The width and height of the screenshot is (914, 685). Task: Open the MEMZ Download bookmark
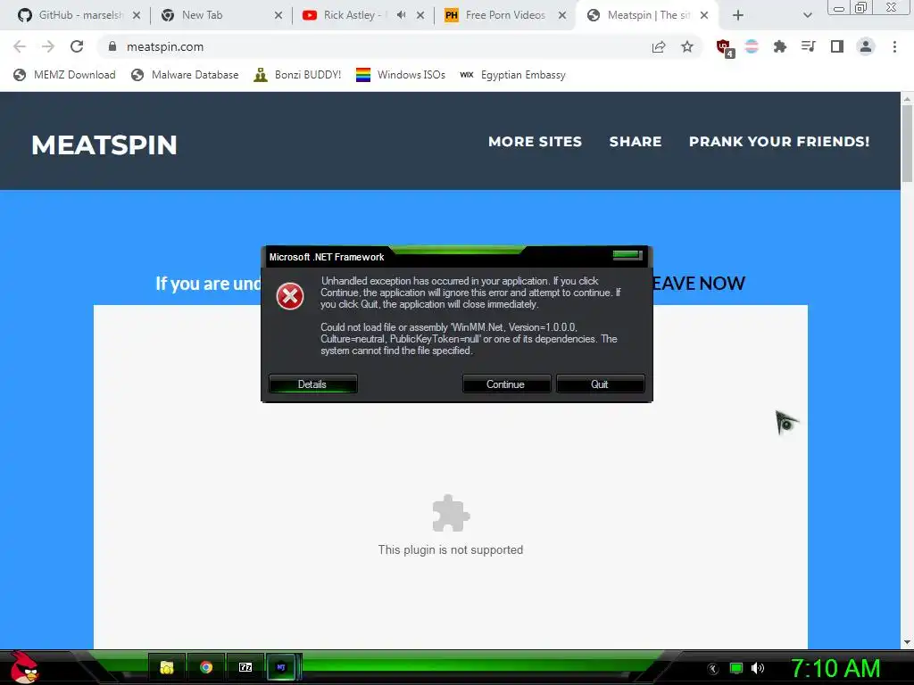tap(64, 75)
